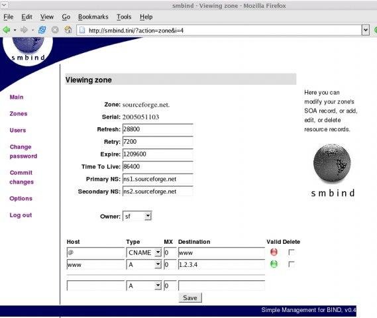Image resolution: width=377 pixels, height=318 pixels.
Task: Click the Primary NS field ns1.sourceforge.net
Action: point(158,179)
